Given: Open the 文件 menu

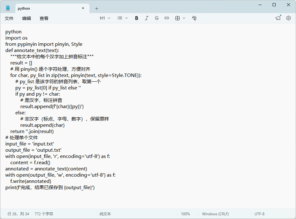Looking at the screenshot, I should click(9, 18).
